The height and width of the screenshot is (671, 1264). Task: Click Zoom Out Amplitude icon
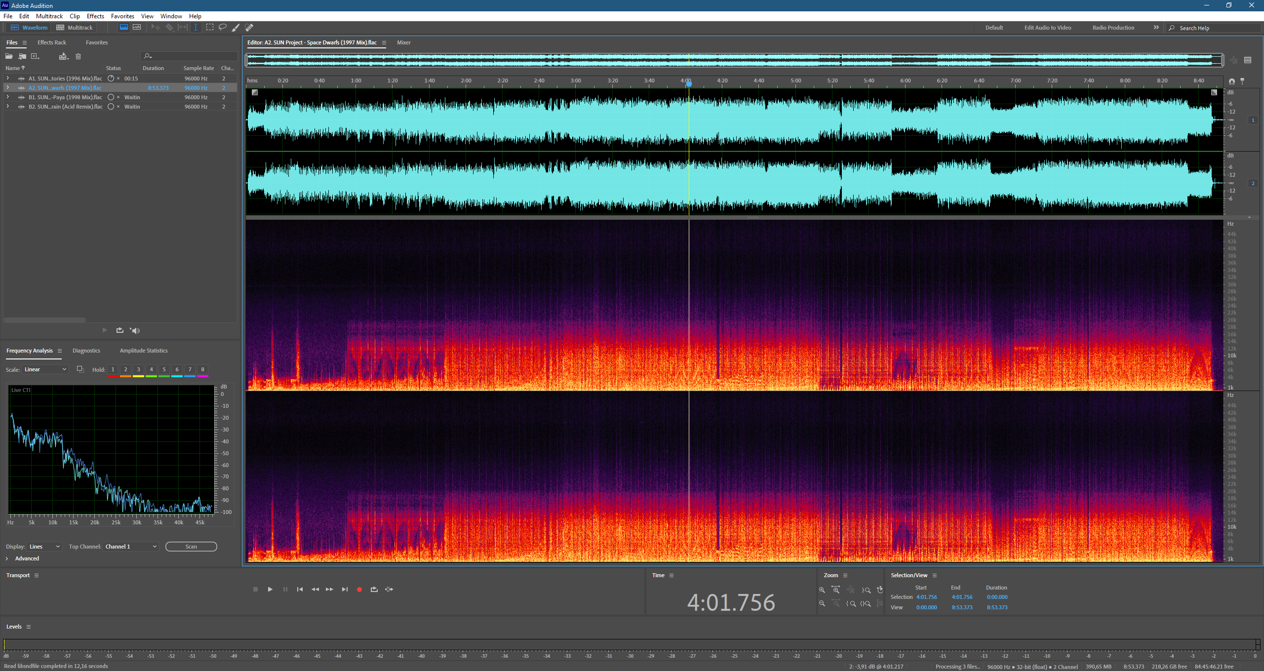point(822,603)
